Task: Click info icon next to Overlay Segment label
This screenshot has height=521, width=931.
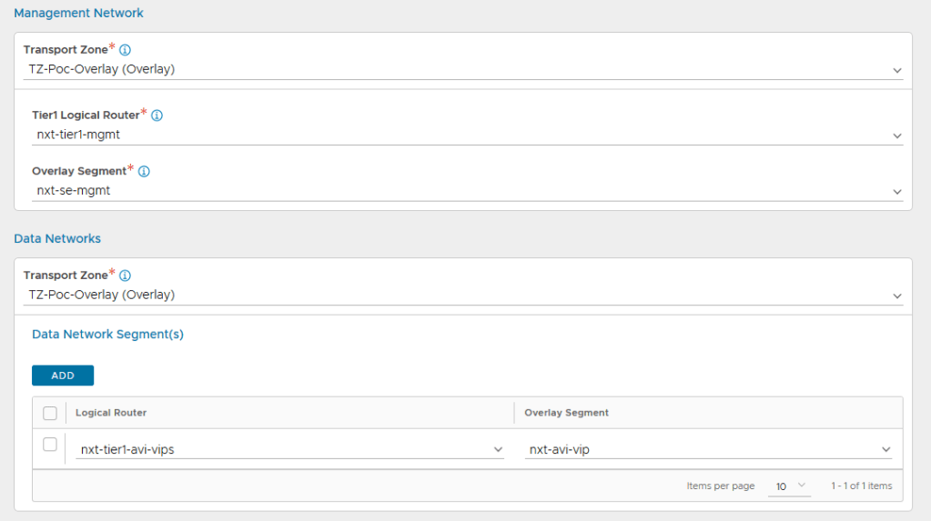Action: click(144, 171)
